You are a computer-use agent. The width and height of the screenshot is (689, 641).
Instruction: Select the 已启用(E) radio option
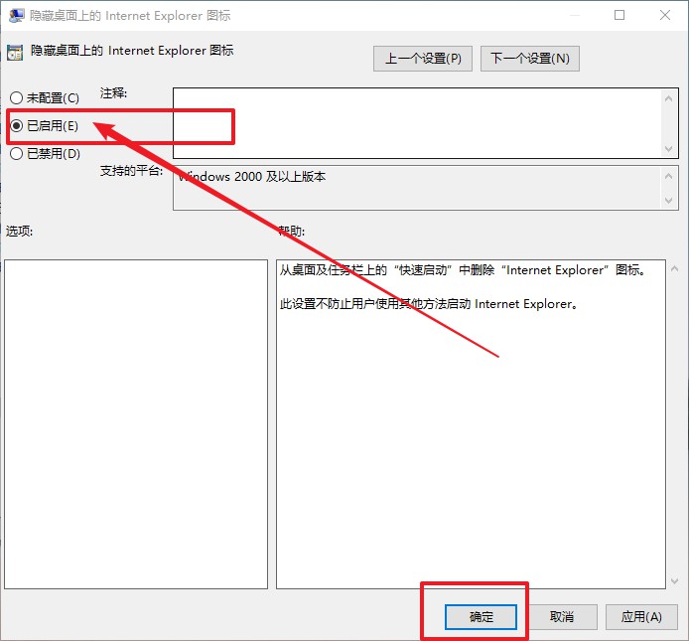pyautogui.click(x=44, y=126)
